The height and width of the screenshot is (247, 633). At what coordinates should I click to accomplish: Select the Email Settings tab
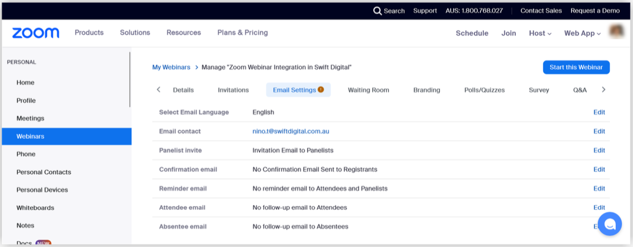(x=298, y=90)
